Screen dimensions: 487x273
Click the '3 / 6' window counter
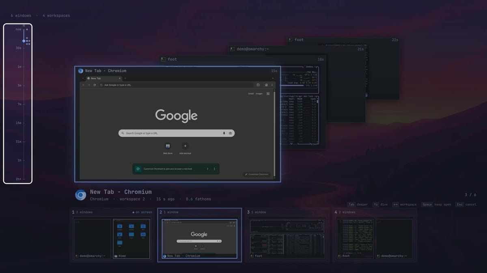point(471,195)
